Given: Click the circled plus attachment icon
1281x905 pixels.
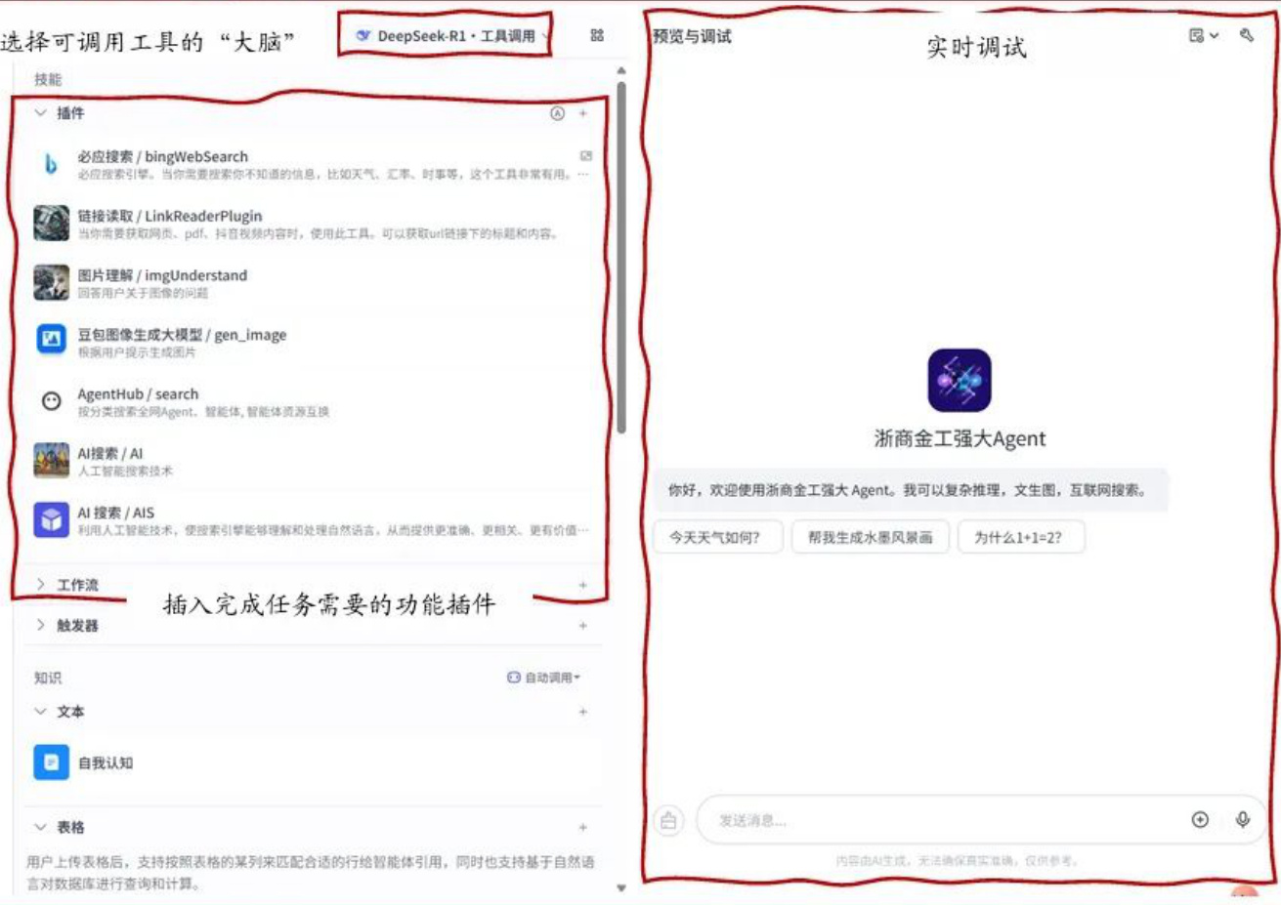Looking at the screenshot, I should (1200, 820).
